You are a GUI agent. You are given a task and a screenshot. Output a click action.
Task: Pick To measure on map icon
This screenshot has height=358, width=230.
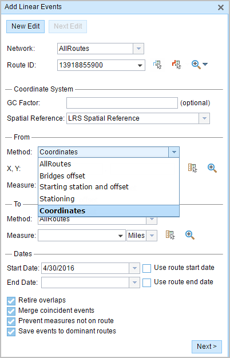coord(170,235)
